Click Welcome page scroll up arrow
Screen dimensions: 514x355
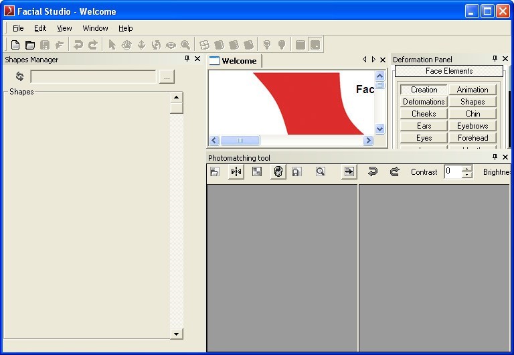(x=379, y=76)
